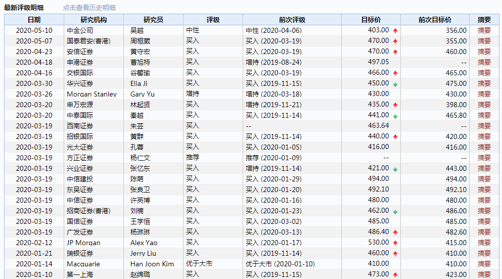Screen dimensions: 502x279
Task: Click the 目标价 column header
Action: pyautogui.click(x=371, y=20)
